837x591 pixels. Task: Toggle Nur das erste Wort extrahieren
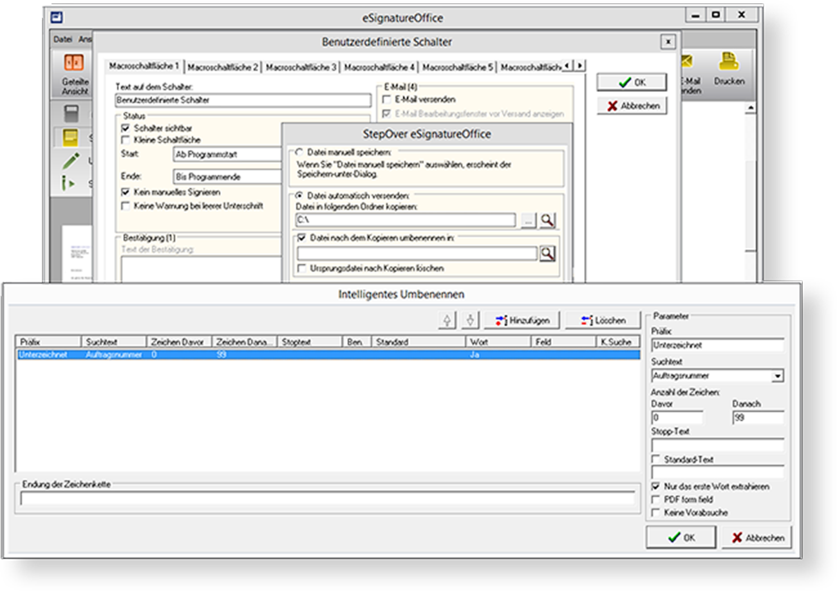[655, 487]
